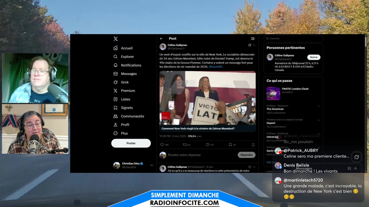Open options for the Deport trend
Image resolution: width=369 pixels, height=207 pixels.
(319, 120)
